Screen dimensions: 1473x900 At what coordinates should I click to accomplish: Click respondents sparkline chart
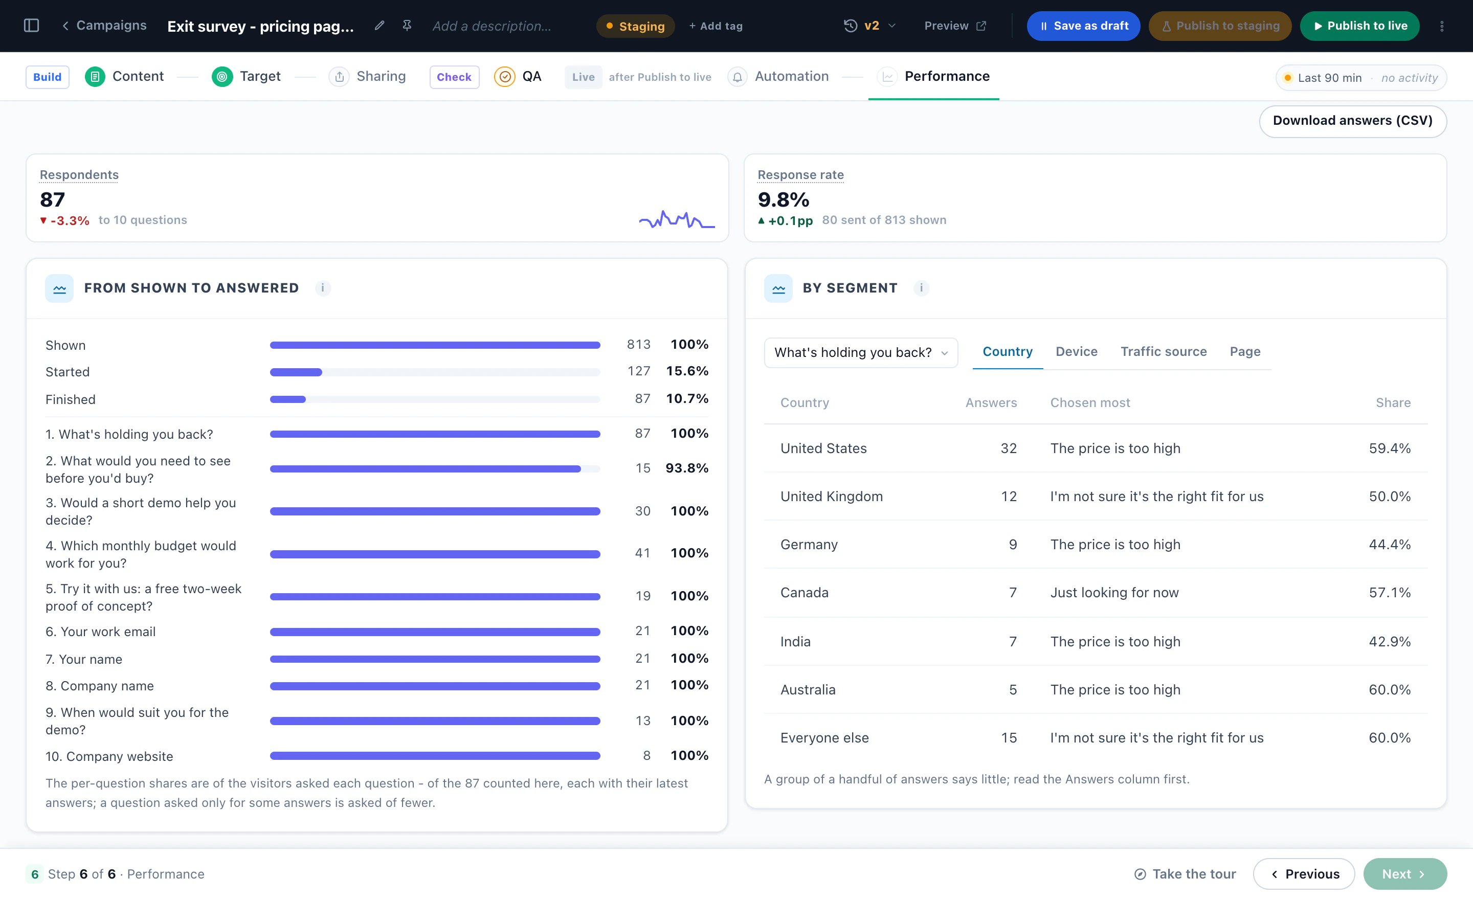tap(677, 219)
